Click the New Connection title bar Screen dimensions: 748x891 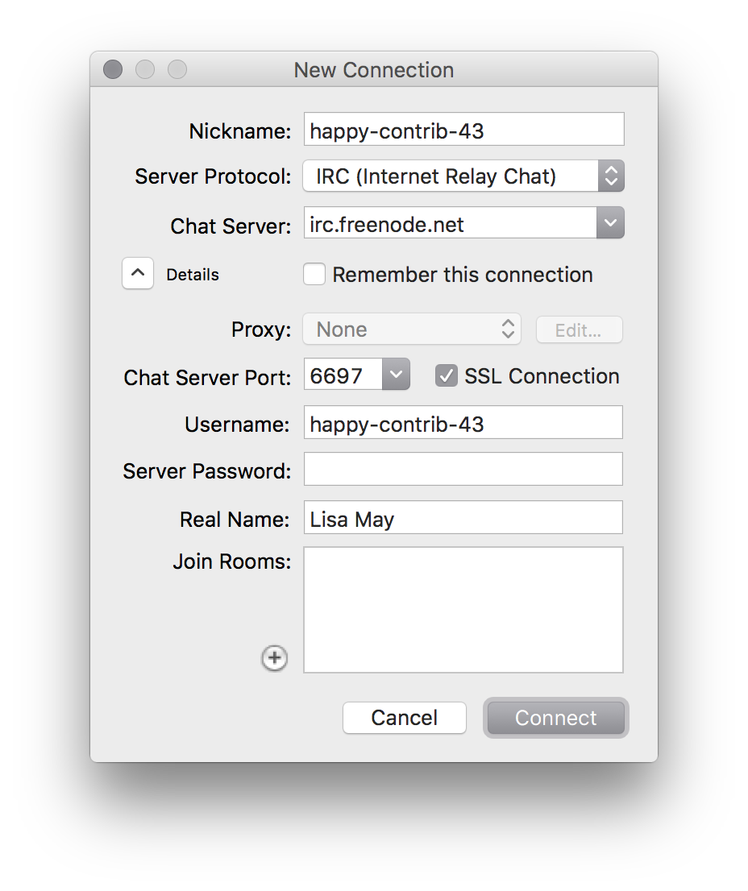tap(374, 70)
